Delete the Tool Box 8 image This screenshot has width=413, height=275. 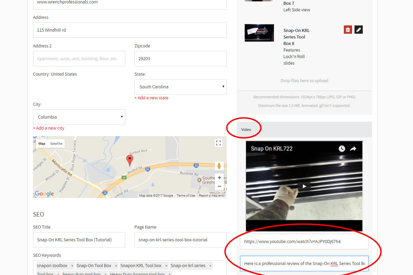348,30
